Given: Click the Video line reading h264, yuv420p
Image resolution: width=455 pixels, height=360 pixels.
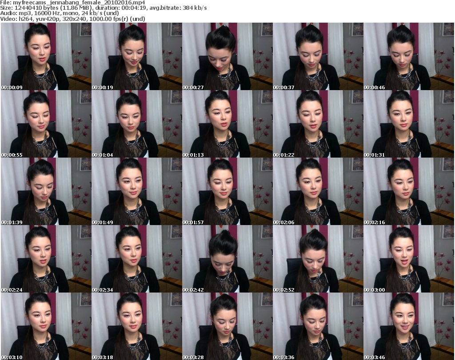Looking at the screenshot, I should pyautogui.click(x=72, y=19).
